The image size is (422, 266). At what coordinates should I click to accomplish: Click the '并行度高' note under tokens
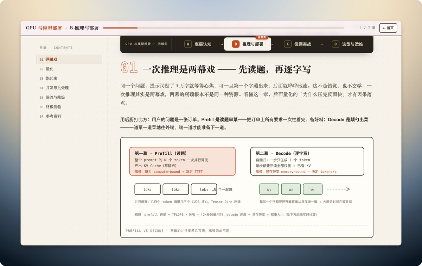click(x=187, y=202)
